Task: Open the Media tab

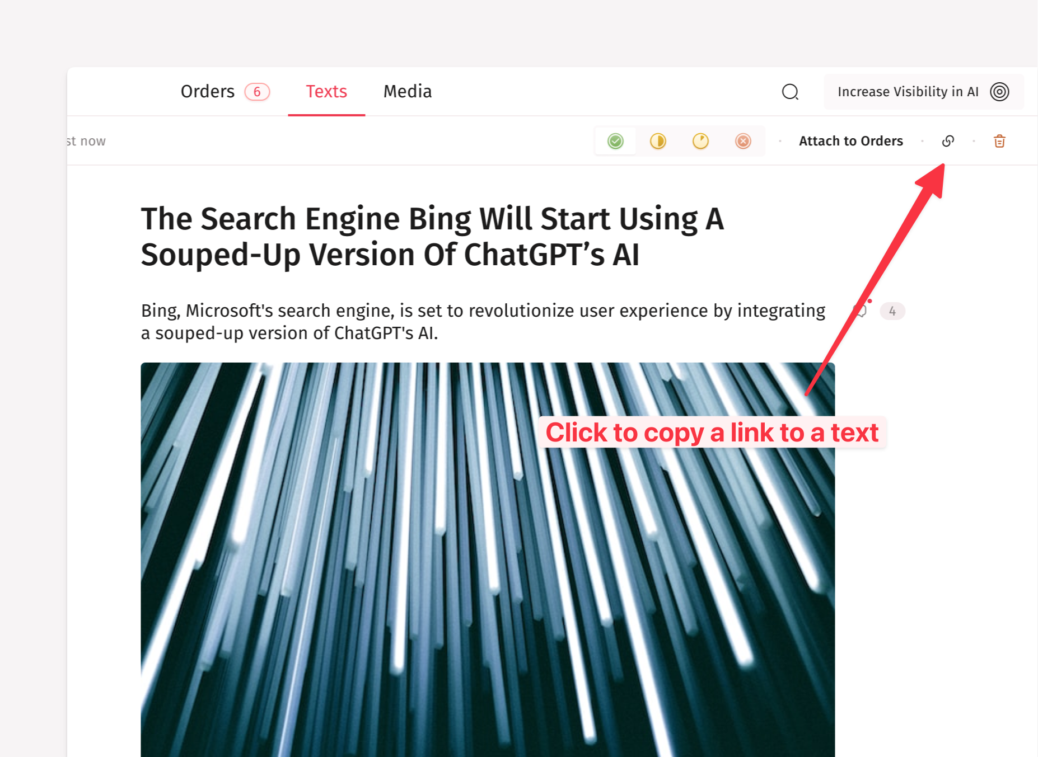Action: pyautogui.click(x=408, y=91)
